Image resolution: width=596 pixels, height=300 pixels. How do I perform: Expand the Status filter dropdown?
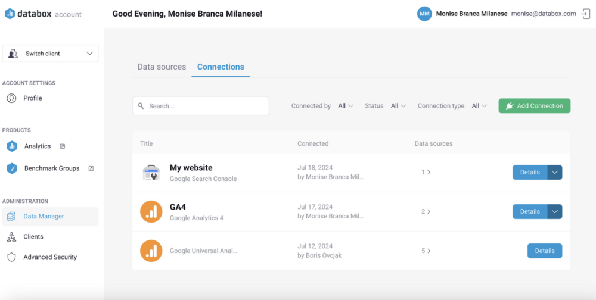[399, 106]
